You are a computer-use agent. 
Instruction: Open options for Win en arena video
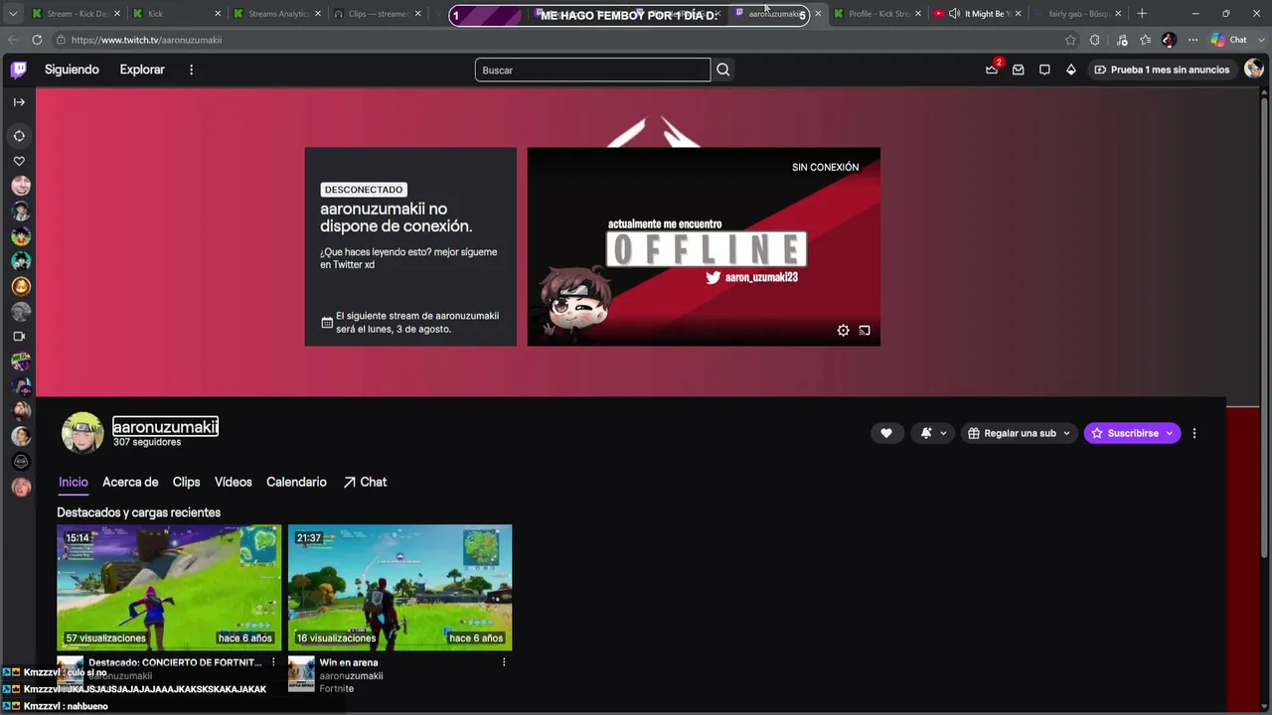(504, 662)
